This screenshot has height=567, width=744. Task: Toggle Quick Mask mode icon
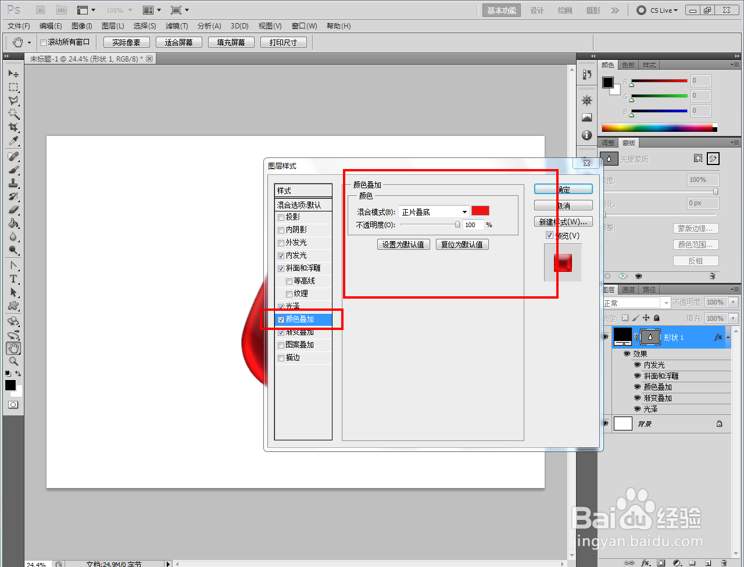(13, 404)
